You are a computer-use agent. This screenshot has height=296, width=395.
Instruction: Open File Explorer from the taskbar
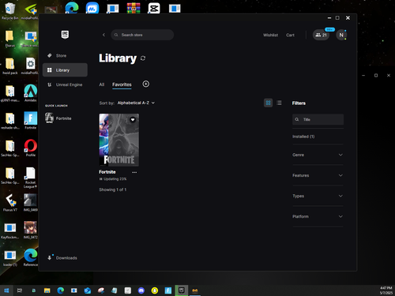(47, 290)
